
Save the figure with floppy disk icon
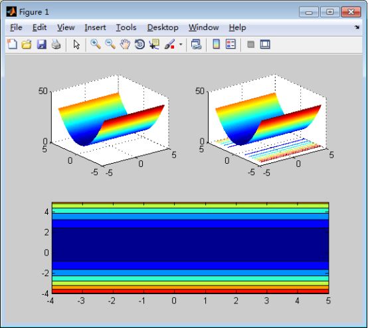coord(42,44)
